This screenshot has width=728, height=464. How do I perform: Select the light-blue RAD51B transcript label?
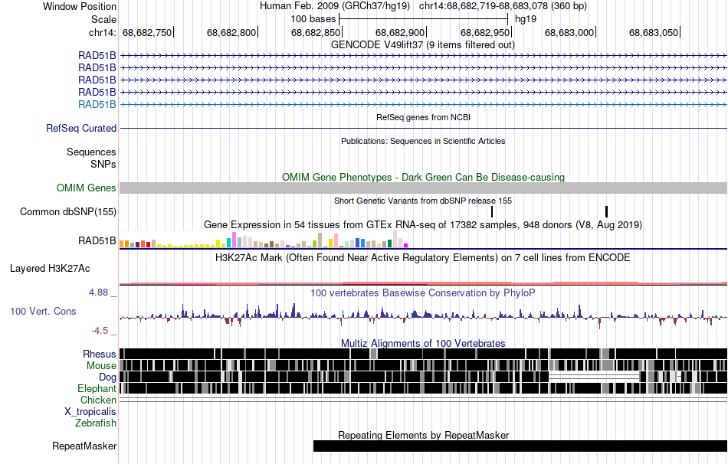[x=97, y=104]
